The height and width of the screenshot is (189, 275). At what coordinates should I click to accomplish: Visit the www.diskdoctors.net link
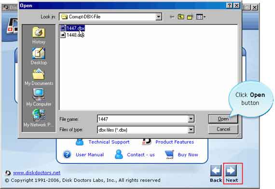37,173
